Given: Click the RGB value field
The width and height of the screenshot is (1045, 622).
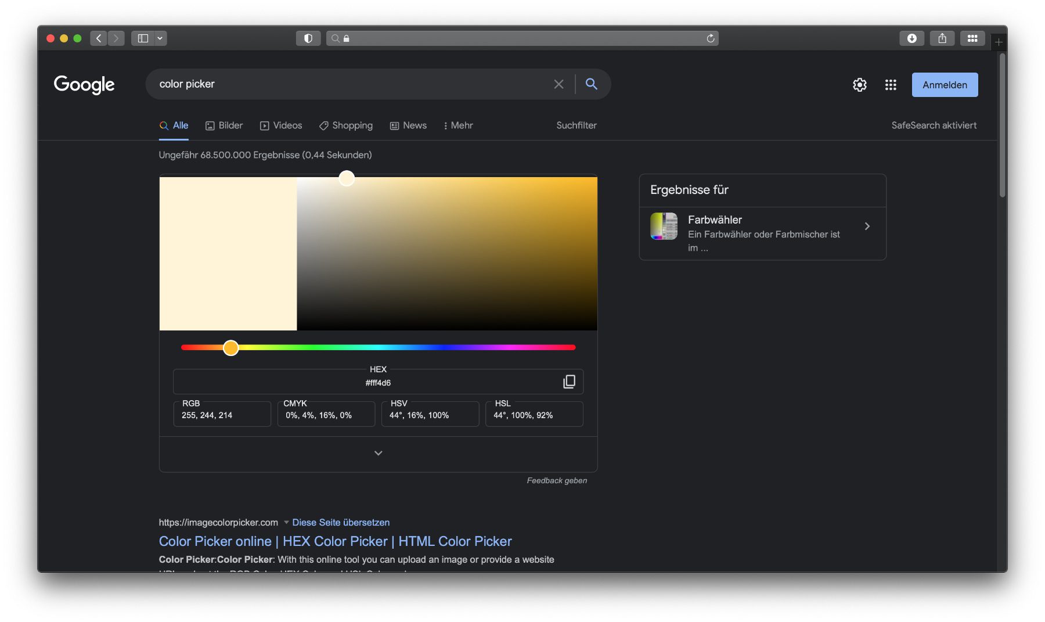Looking at the screenshot, I should pos(222,415).
